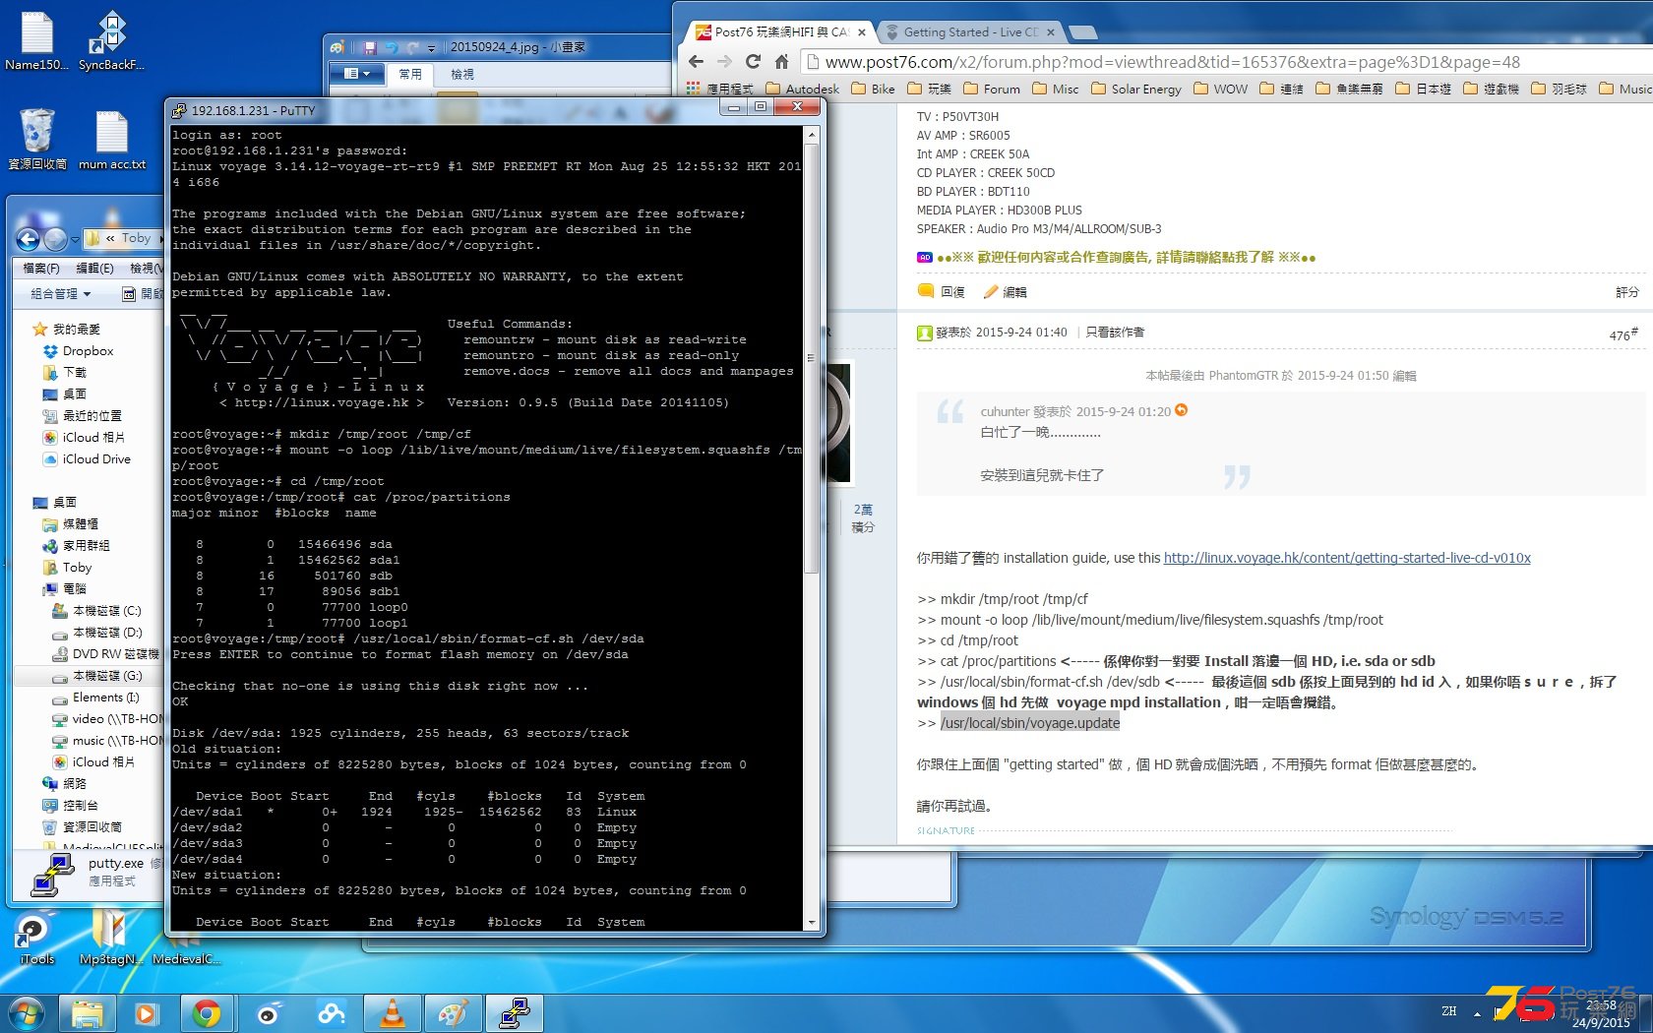This screenshot has width=1653, height=1033.
Task: Select 本機磁碟 (C:) in the Explorer tree
Action: (x=97, y=610)
